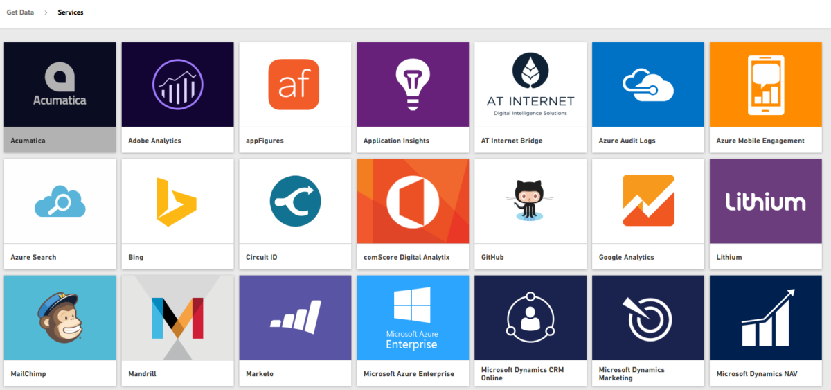Open the Circuit ID teal logo
This screenshot has height=390, width=831.
[296, 201]
